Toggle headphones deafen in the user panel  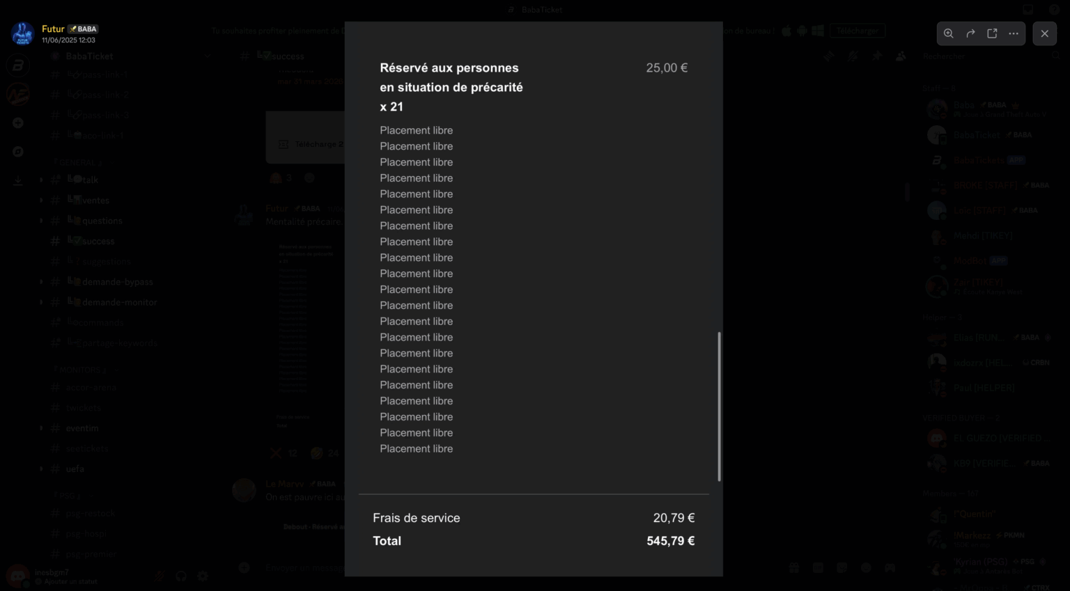(181, 576)
